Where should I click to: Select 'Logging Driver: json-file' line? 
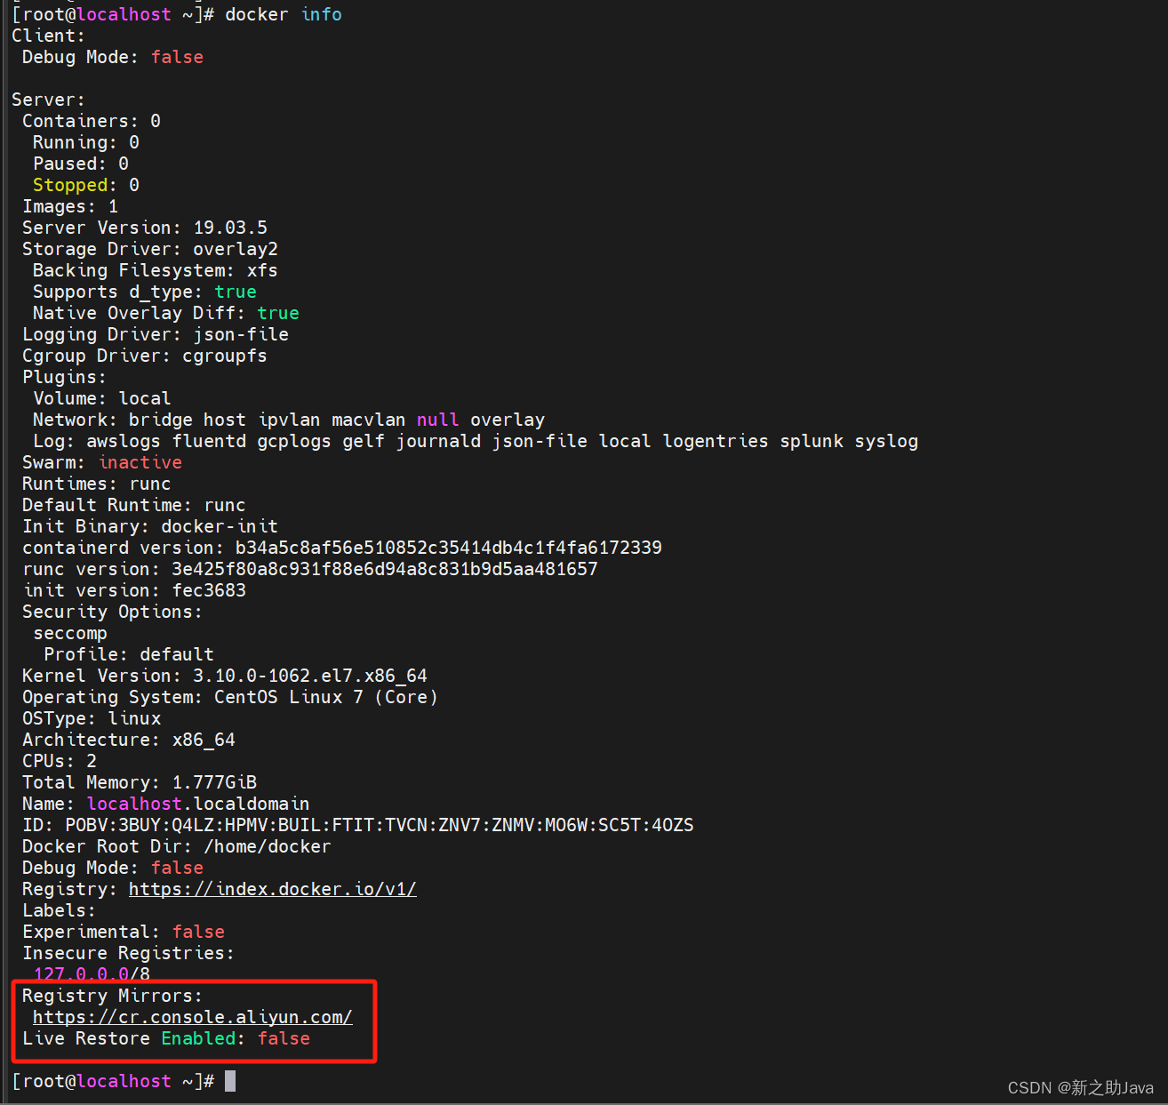[x=156, y=334]
